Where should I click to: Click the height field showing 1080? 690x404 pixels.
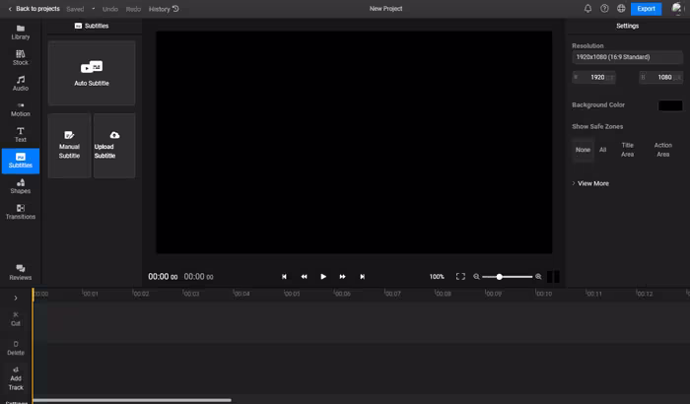[x=661, y=78]
